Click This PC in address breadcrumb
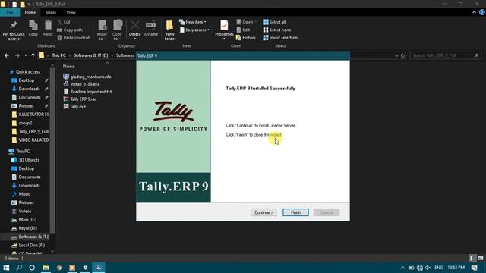This screenshot has width=486, height=273. 58,55
